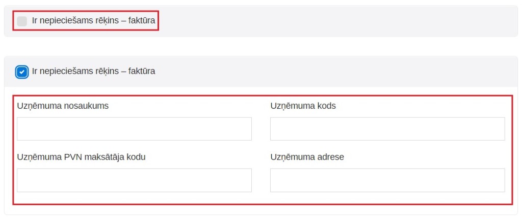
Task: Click blank space between the two input columns
Action: click(261, 152)
